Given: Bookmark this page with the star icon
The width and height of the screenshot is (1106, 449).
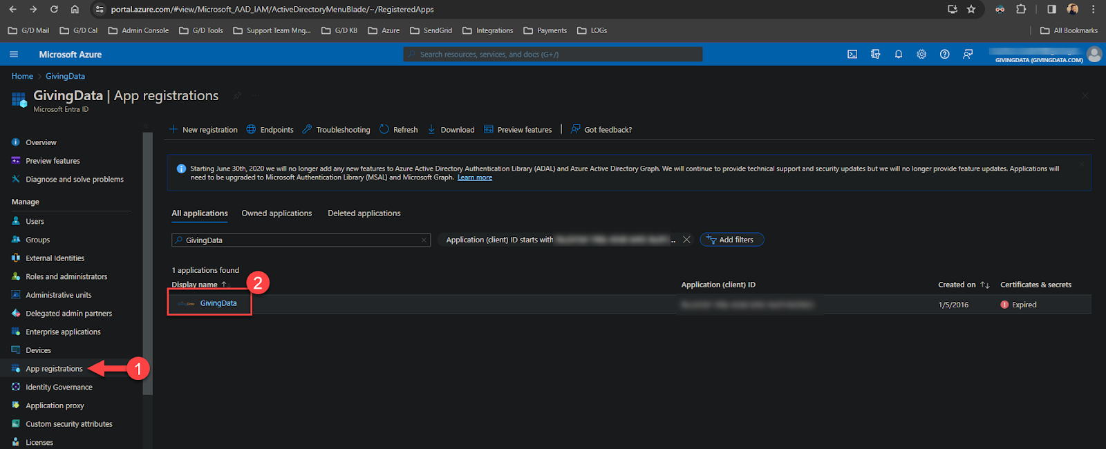Looking at the screenshot, I should click(x=971, y=10).
